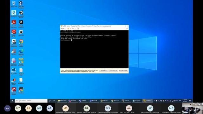The width and height of the screenshot is (203, 114).
Task: Open the Adobe Creative Cloud desktop icon
Action: 14,33
